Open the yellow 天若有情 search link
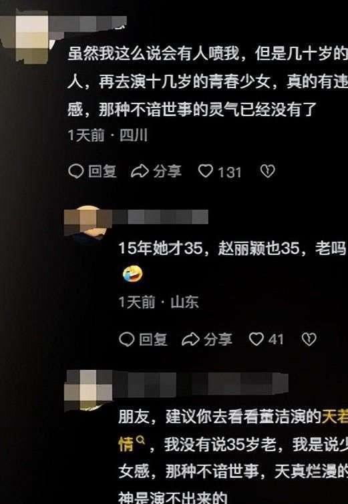Image resolution: width=348 pixels, height=504 pixels. pos(335,417)
